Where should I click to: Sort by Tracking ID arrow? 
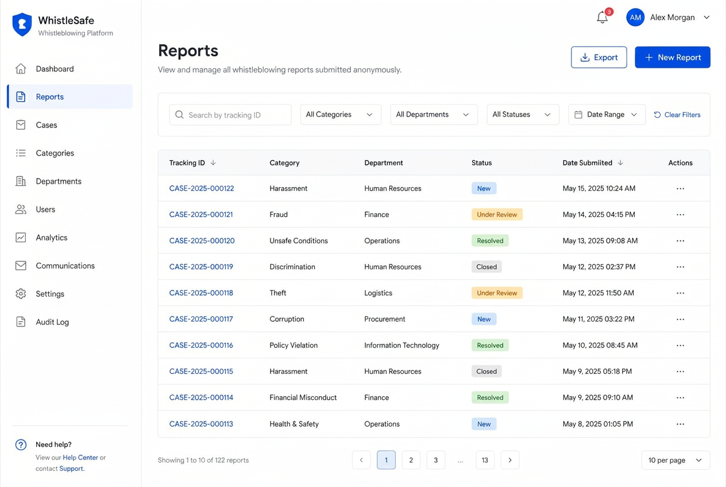[213, 163]
